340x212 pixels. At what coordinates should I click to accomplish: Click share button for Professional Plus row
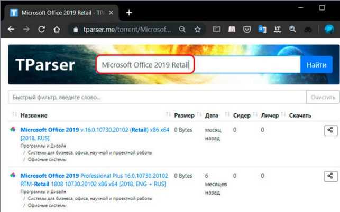330,176
